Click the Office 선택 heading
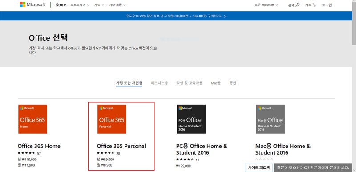 pyautogui.click(x=48, y=38)
